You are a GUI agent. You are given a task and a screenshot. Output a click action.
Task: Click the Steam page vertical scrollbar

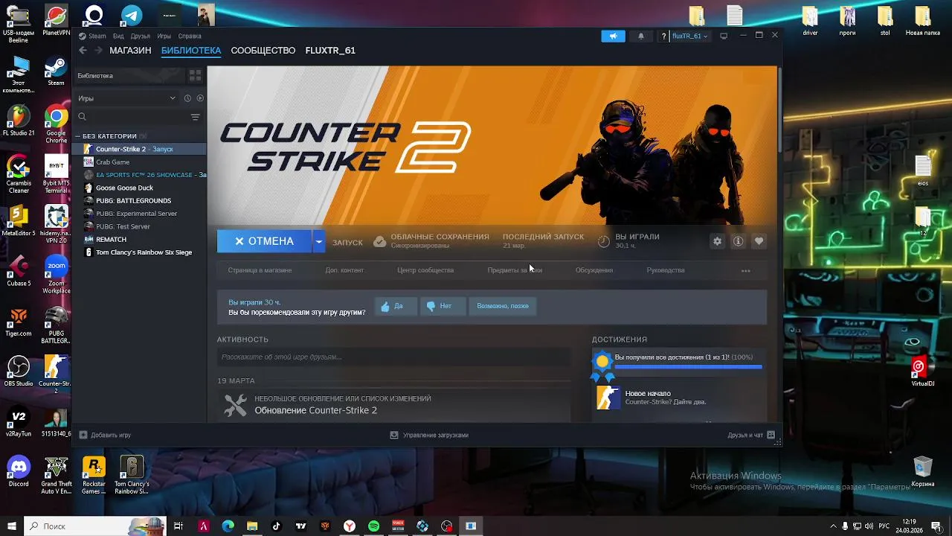779,112
